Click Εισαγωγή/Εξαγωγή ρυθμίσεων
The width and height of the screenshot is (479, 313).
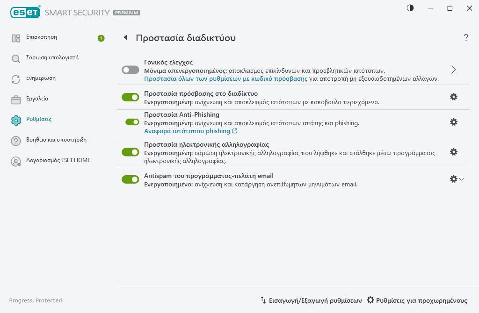click(311, 300)
